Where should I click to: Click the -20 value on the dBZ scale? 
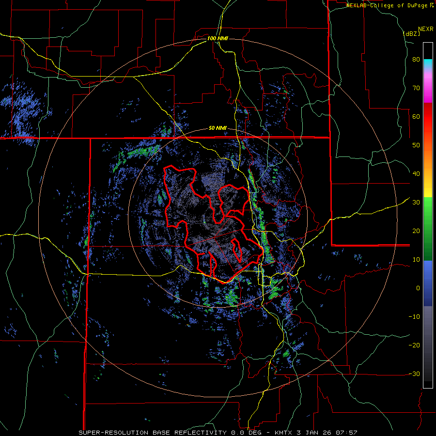(x=414, y=345)
